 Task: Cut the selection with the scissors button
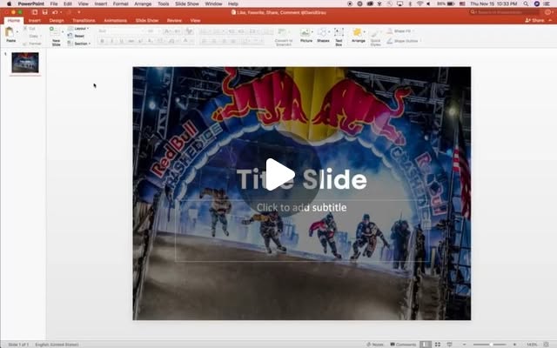[30, 29]
